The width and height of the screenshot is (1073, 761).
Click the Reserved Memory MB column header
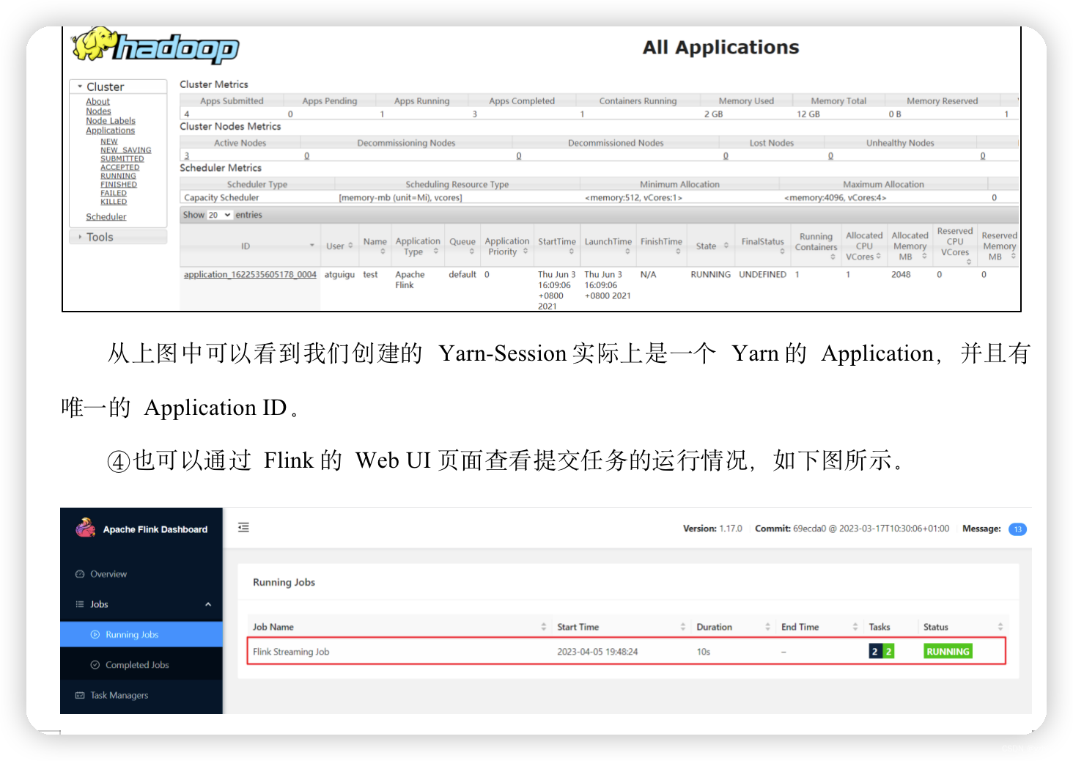coord(999,246)
